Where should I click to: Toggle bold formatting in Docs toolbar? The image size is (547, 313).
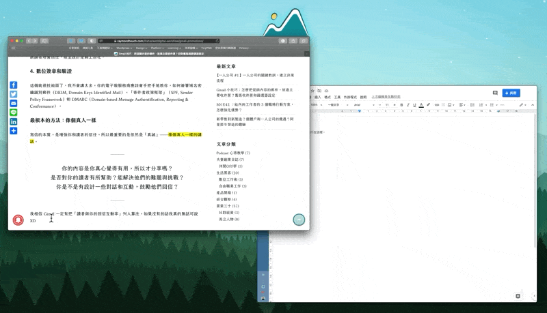401,105
